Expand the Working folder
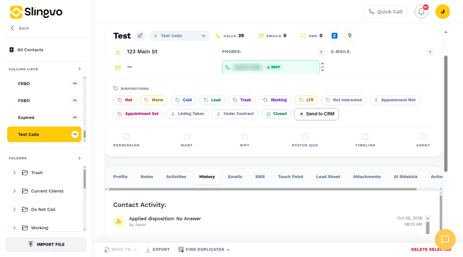 (14, 228)
